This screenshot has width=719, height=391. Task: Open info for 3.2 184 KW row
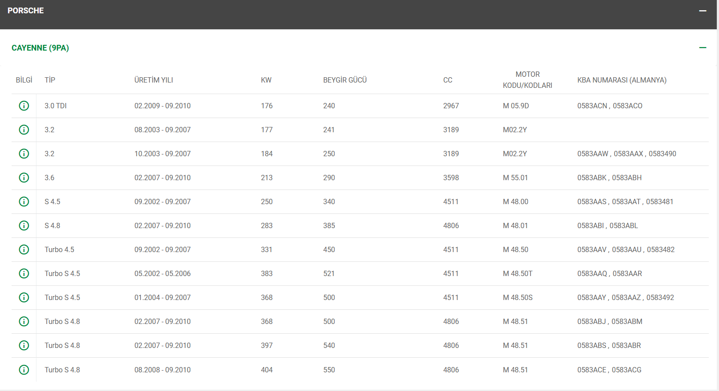(x=24, y=154)
